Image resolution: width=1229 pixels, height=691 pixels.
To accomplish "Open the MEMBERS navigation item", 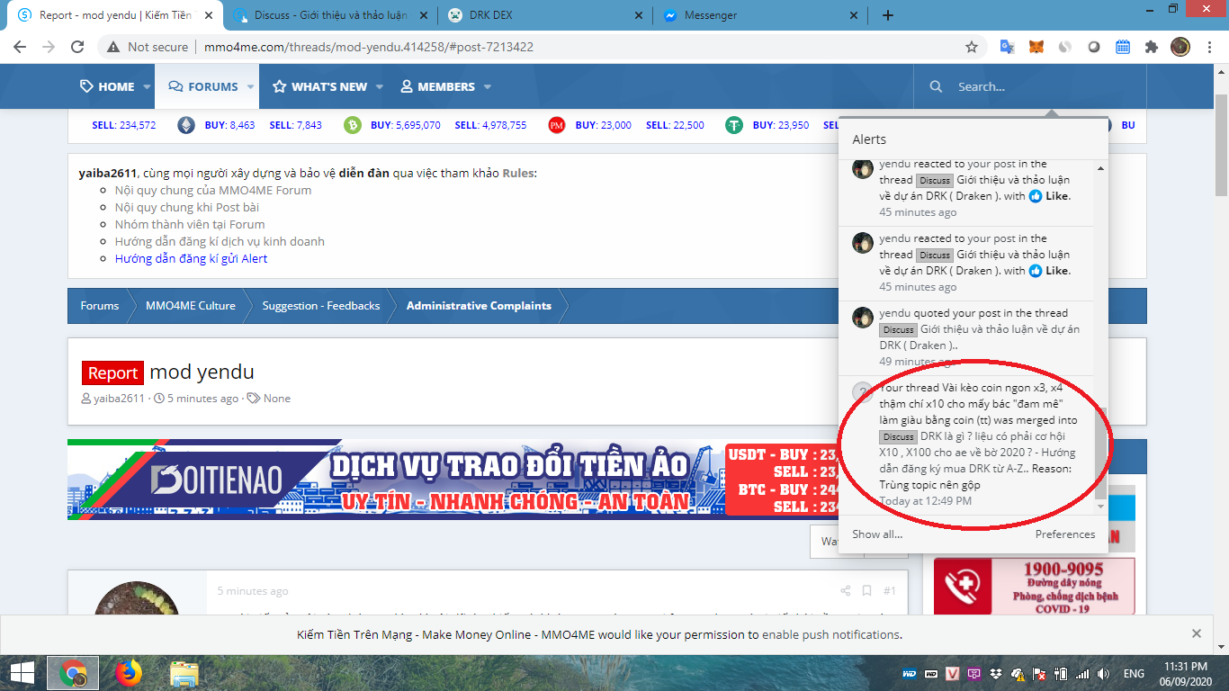I will tap(438, 86).
